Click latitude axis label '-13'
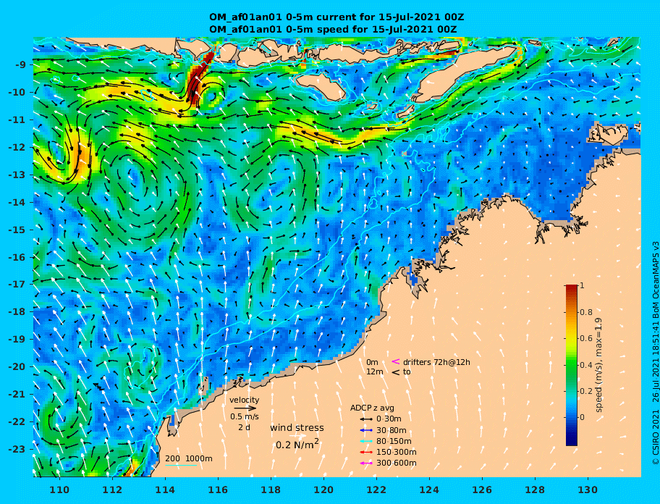The image size is (660, 504). coord(19,175)
